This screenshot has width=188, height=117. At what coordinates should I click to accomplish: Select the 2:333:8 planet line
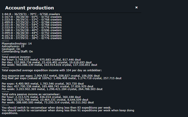point(32,27)
